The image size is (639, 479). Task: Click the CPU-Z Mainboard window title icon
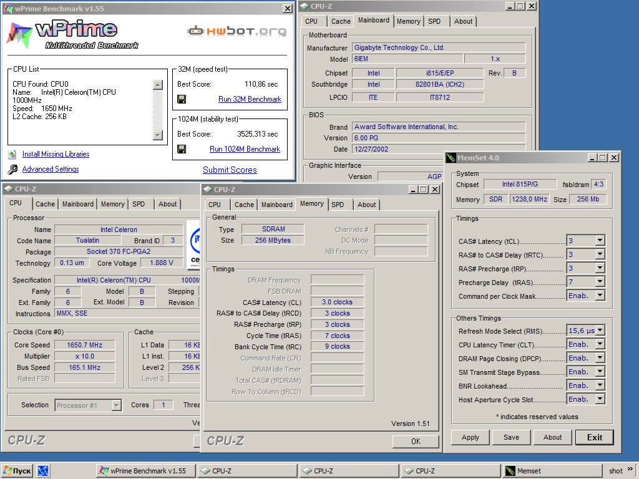[x=305, y=6]
